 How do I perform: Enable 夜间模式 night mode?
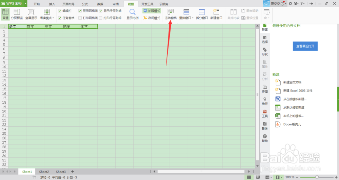tap(152, 18)
